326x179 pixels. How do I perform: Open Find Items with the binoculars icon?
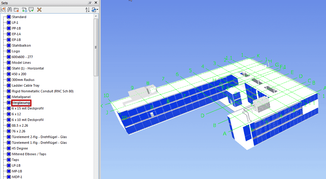(9, 9)
